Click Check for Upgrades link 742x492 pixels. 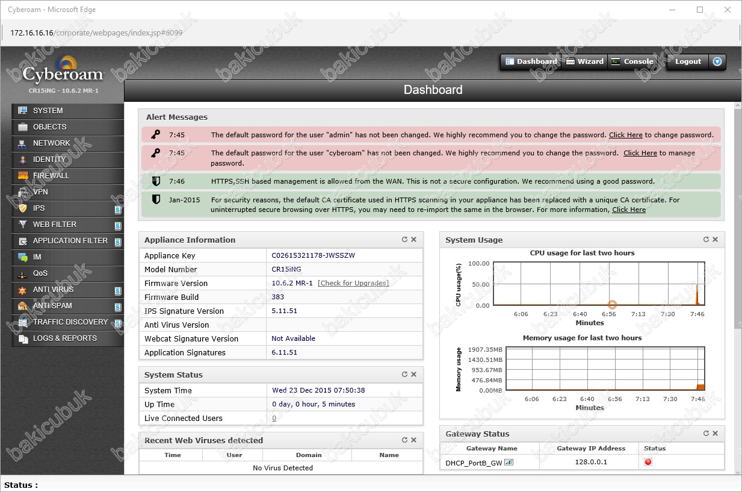(353, 284)
